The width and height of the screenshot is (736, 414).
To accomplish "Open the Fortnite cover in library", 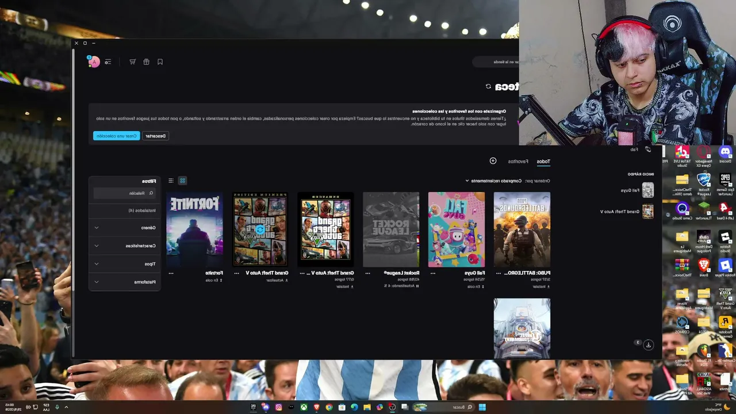I will pos(195,229).
